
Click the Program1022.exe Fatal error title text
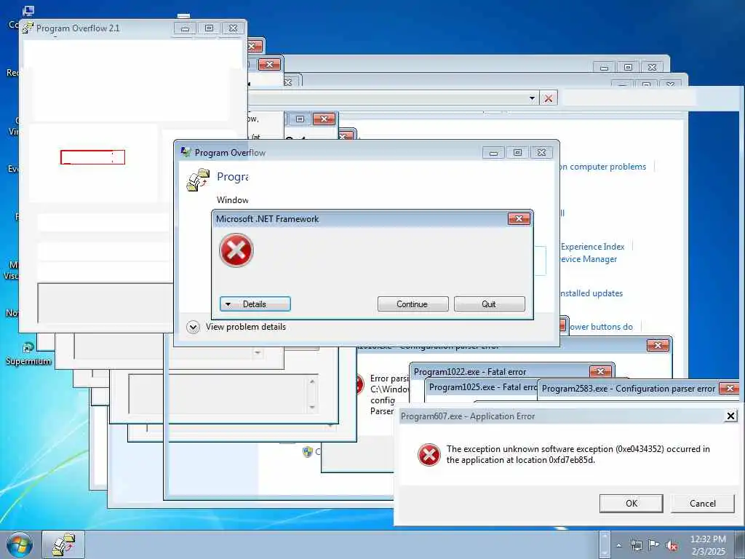click(x=470, y=372)
